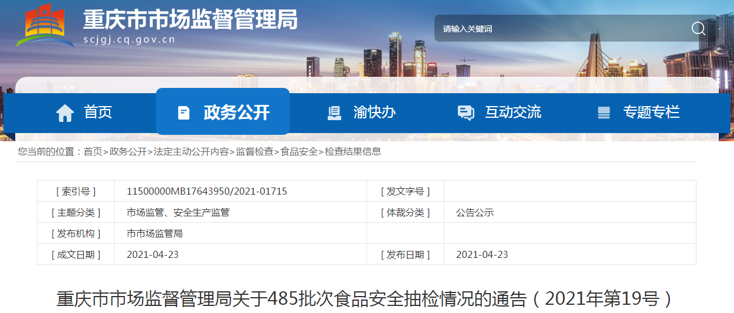Click the stamp icon beside 渝快办

[334, 113]
